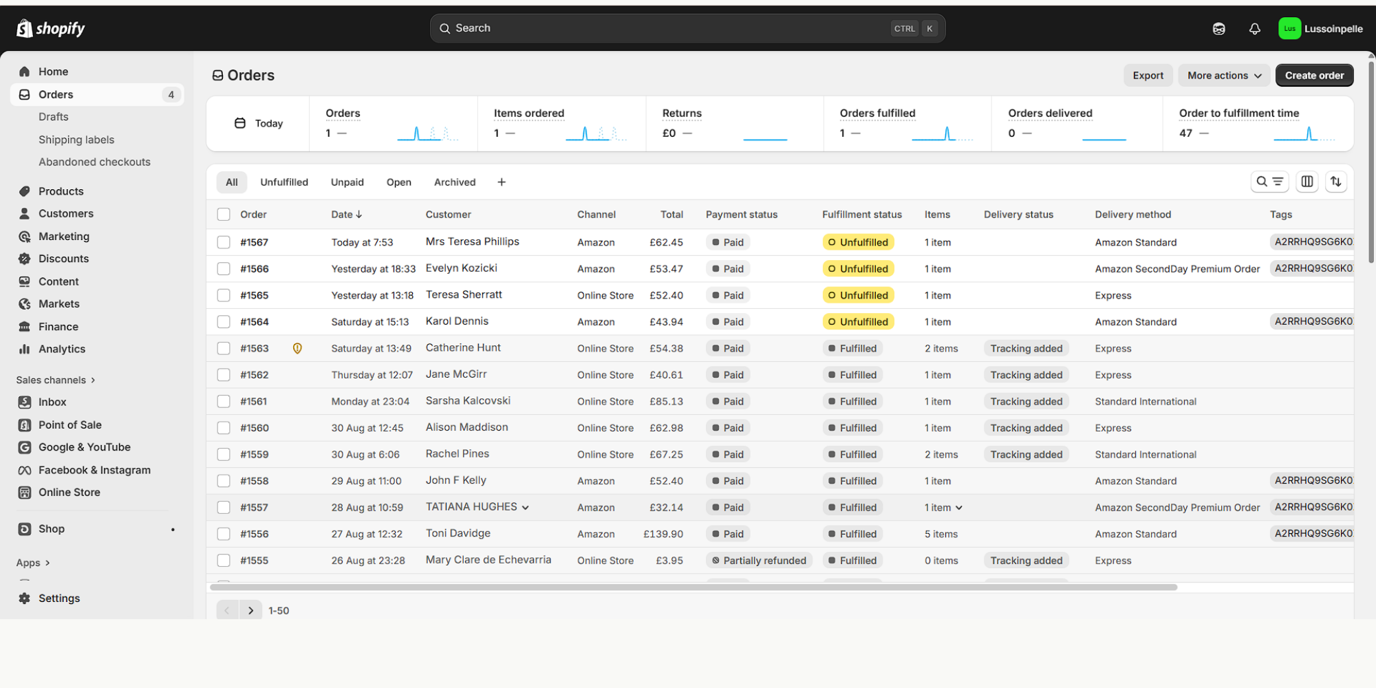
Task: Toggle the select-all orders header checkbox
Action: [x=224, y=215]
